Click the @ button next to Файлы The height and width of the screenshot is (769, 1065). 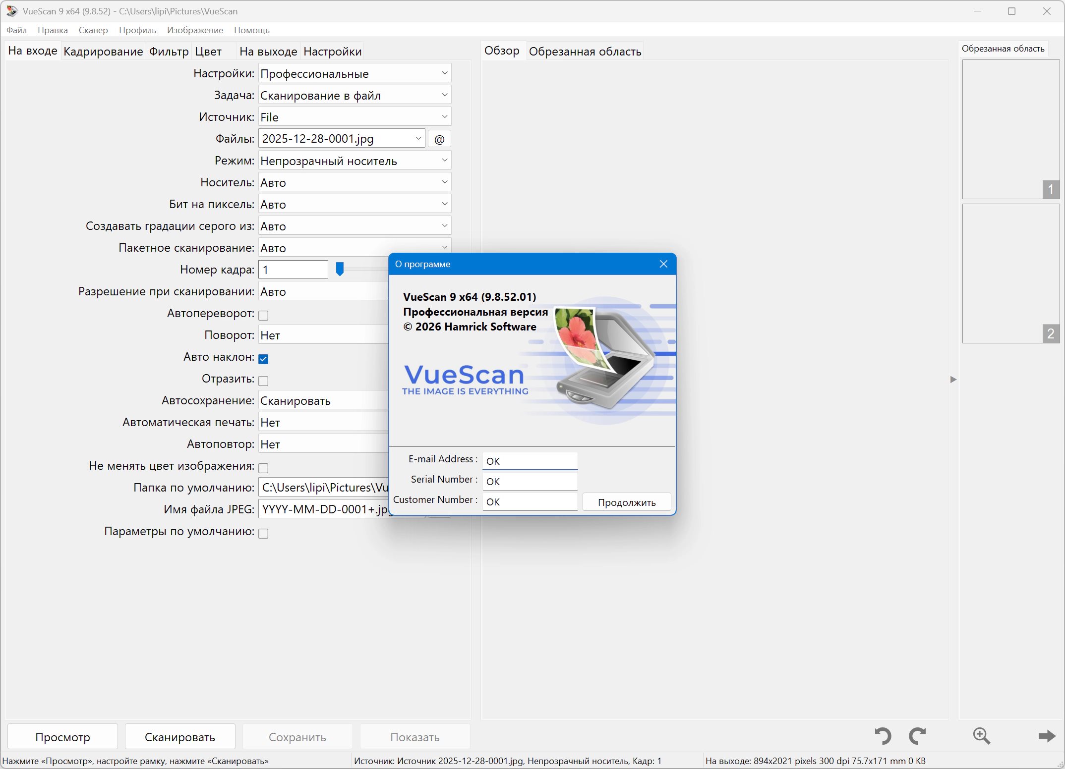point(439,139)
